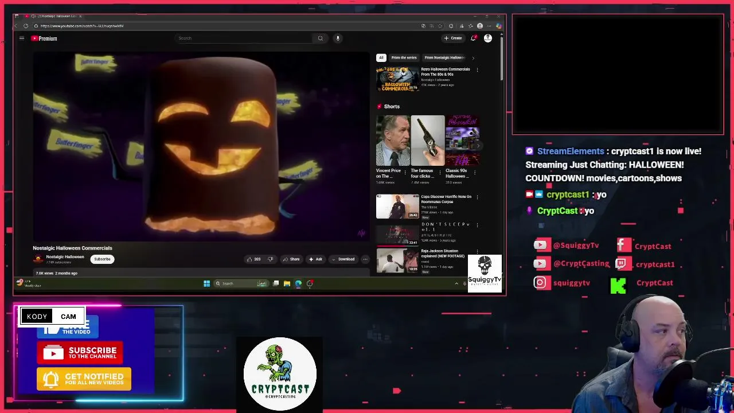Click the browser address bar URL
Screen dimensions: 734x413
[x=82, y=26]
